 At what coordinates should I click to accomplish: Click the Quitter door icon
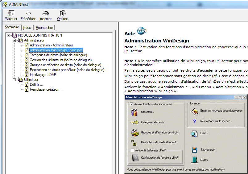195,160
